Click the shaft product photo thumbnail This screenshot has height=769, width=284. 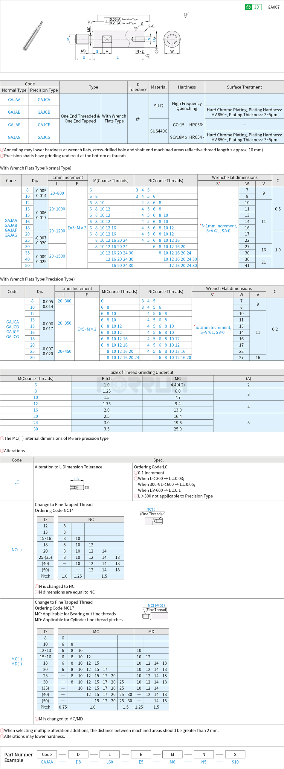33,36
